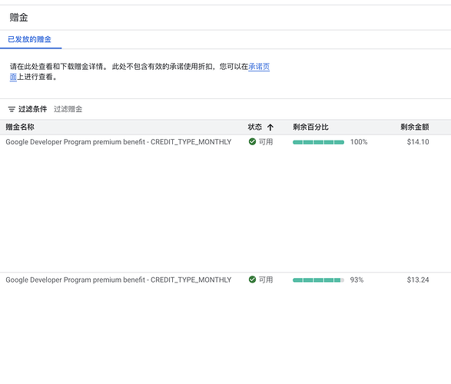Image resolution: width=451 pixels, height=384 pixels.
Task: Click the 赠金 page heading
Action: click(x=18, y=18)
